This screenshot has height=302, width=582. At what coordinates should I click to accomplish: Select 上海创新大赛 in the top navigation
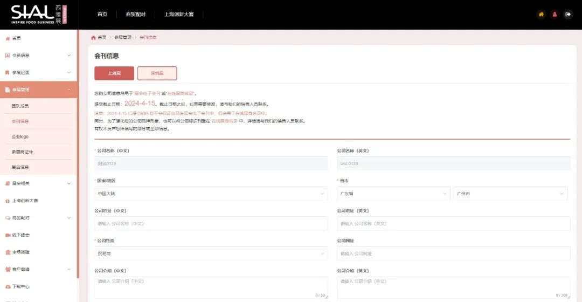click(179, 15)
